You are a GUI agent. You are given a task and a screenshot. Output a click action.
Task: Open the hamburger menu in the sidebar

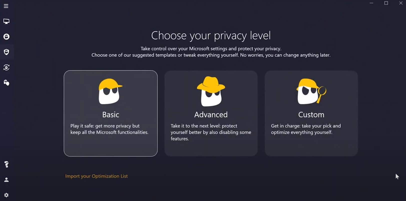click(x=6, y=6)
